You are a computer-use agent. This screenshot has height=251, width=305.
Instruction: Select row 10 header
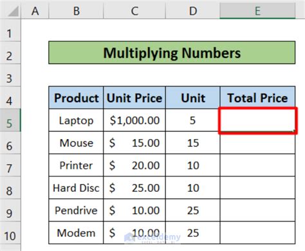pos(10,233)
